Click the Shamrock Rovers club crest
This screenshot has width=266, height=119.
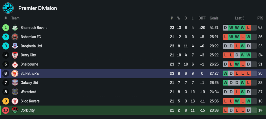(x=15, y=28)
